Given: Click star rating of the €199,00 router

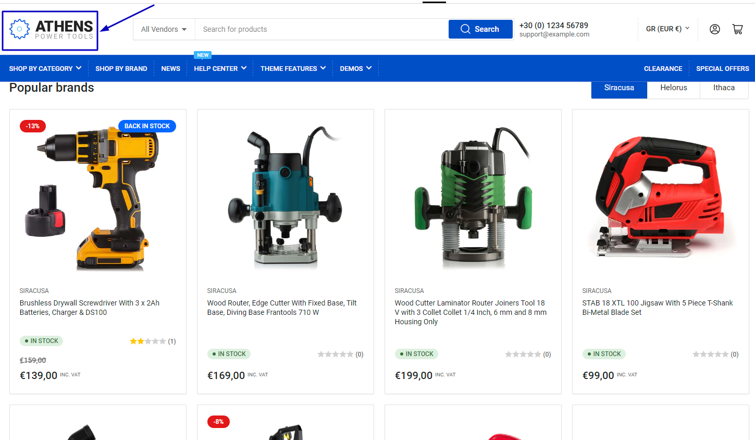Looking at the screenshot, I should point(523,354).
